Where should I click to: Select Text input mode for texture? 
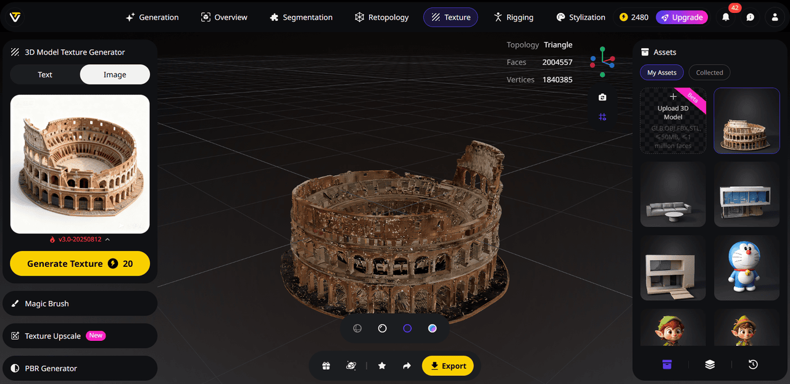(45, 75)
